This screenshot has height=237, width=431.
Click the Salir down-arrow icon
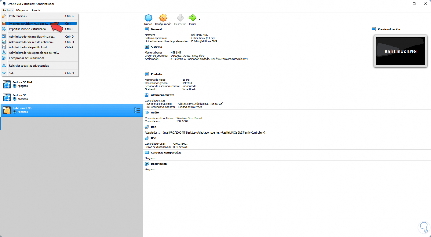point(4,73)
